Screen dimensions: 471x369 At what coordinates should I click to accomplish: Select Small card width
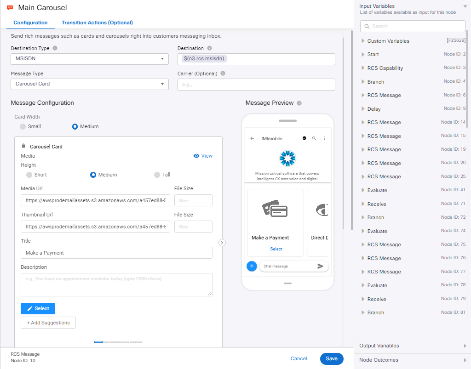coord(23,126)
